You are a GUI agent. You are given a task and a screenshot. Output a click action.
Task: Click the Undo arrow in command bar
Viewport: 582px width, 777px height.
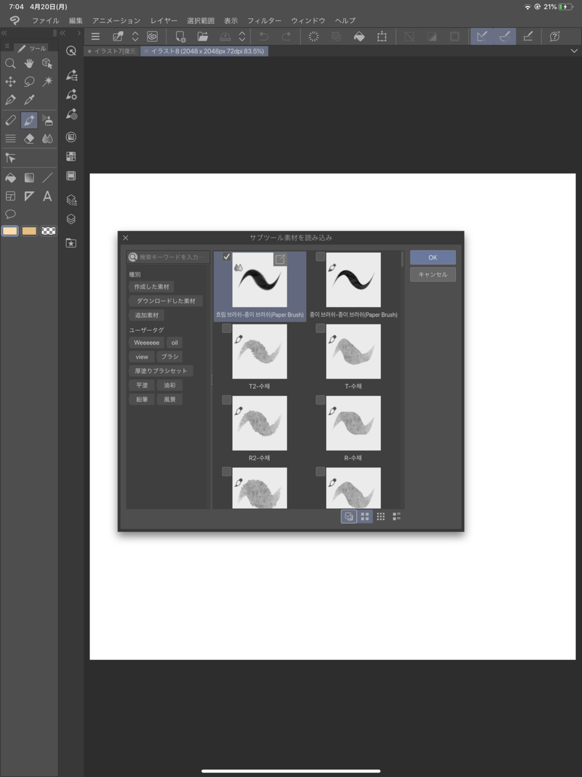click(264, 36)
